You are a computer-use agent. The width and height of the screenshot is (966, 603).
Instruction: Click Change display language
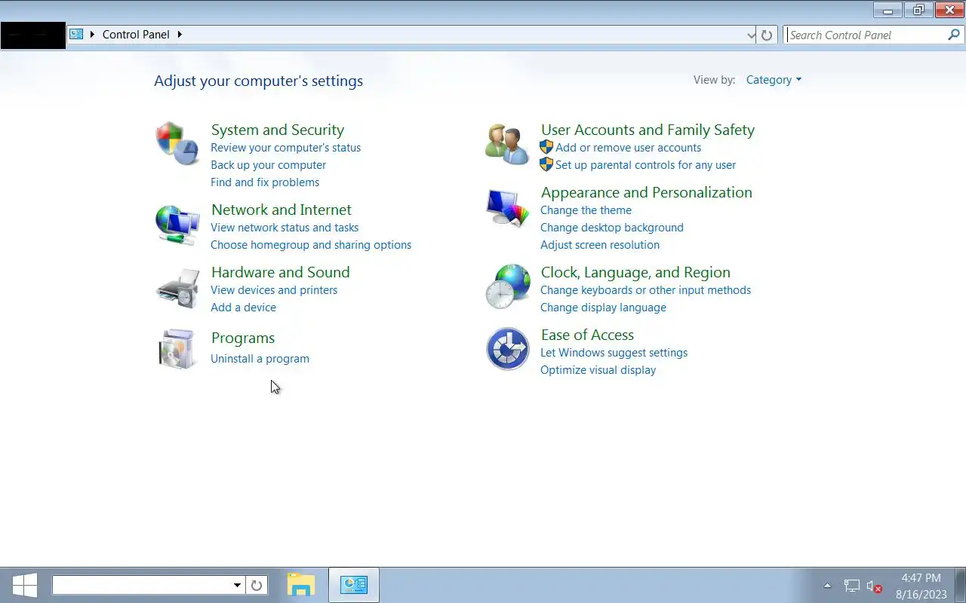click(603, 308)
